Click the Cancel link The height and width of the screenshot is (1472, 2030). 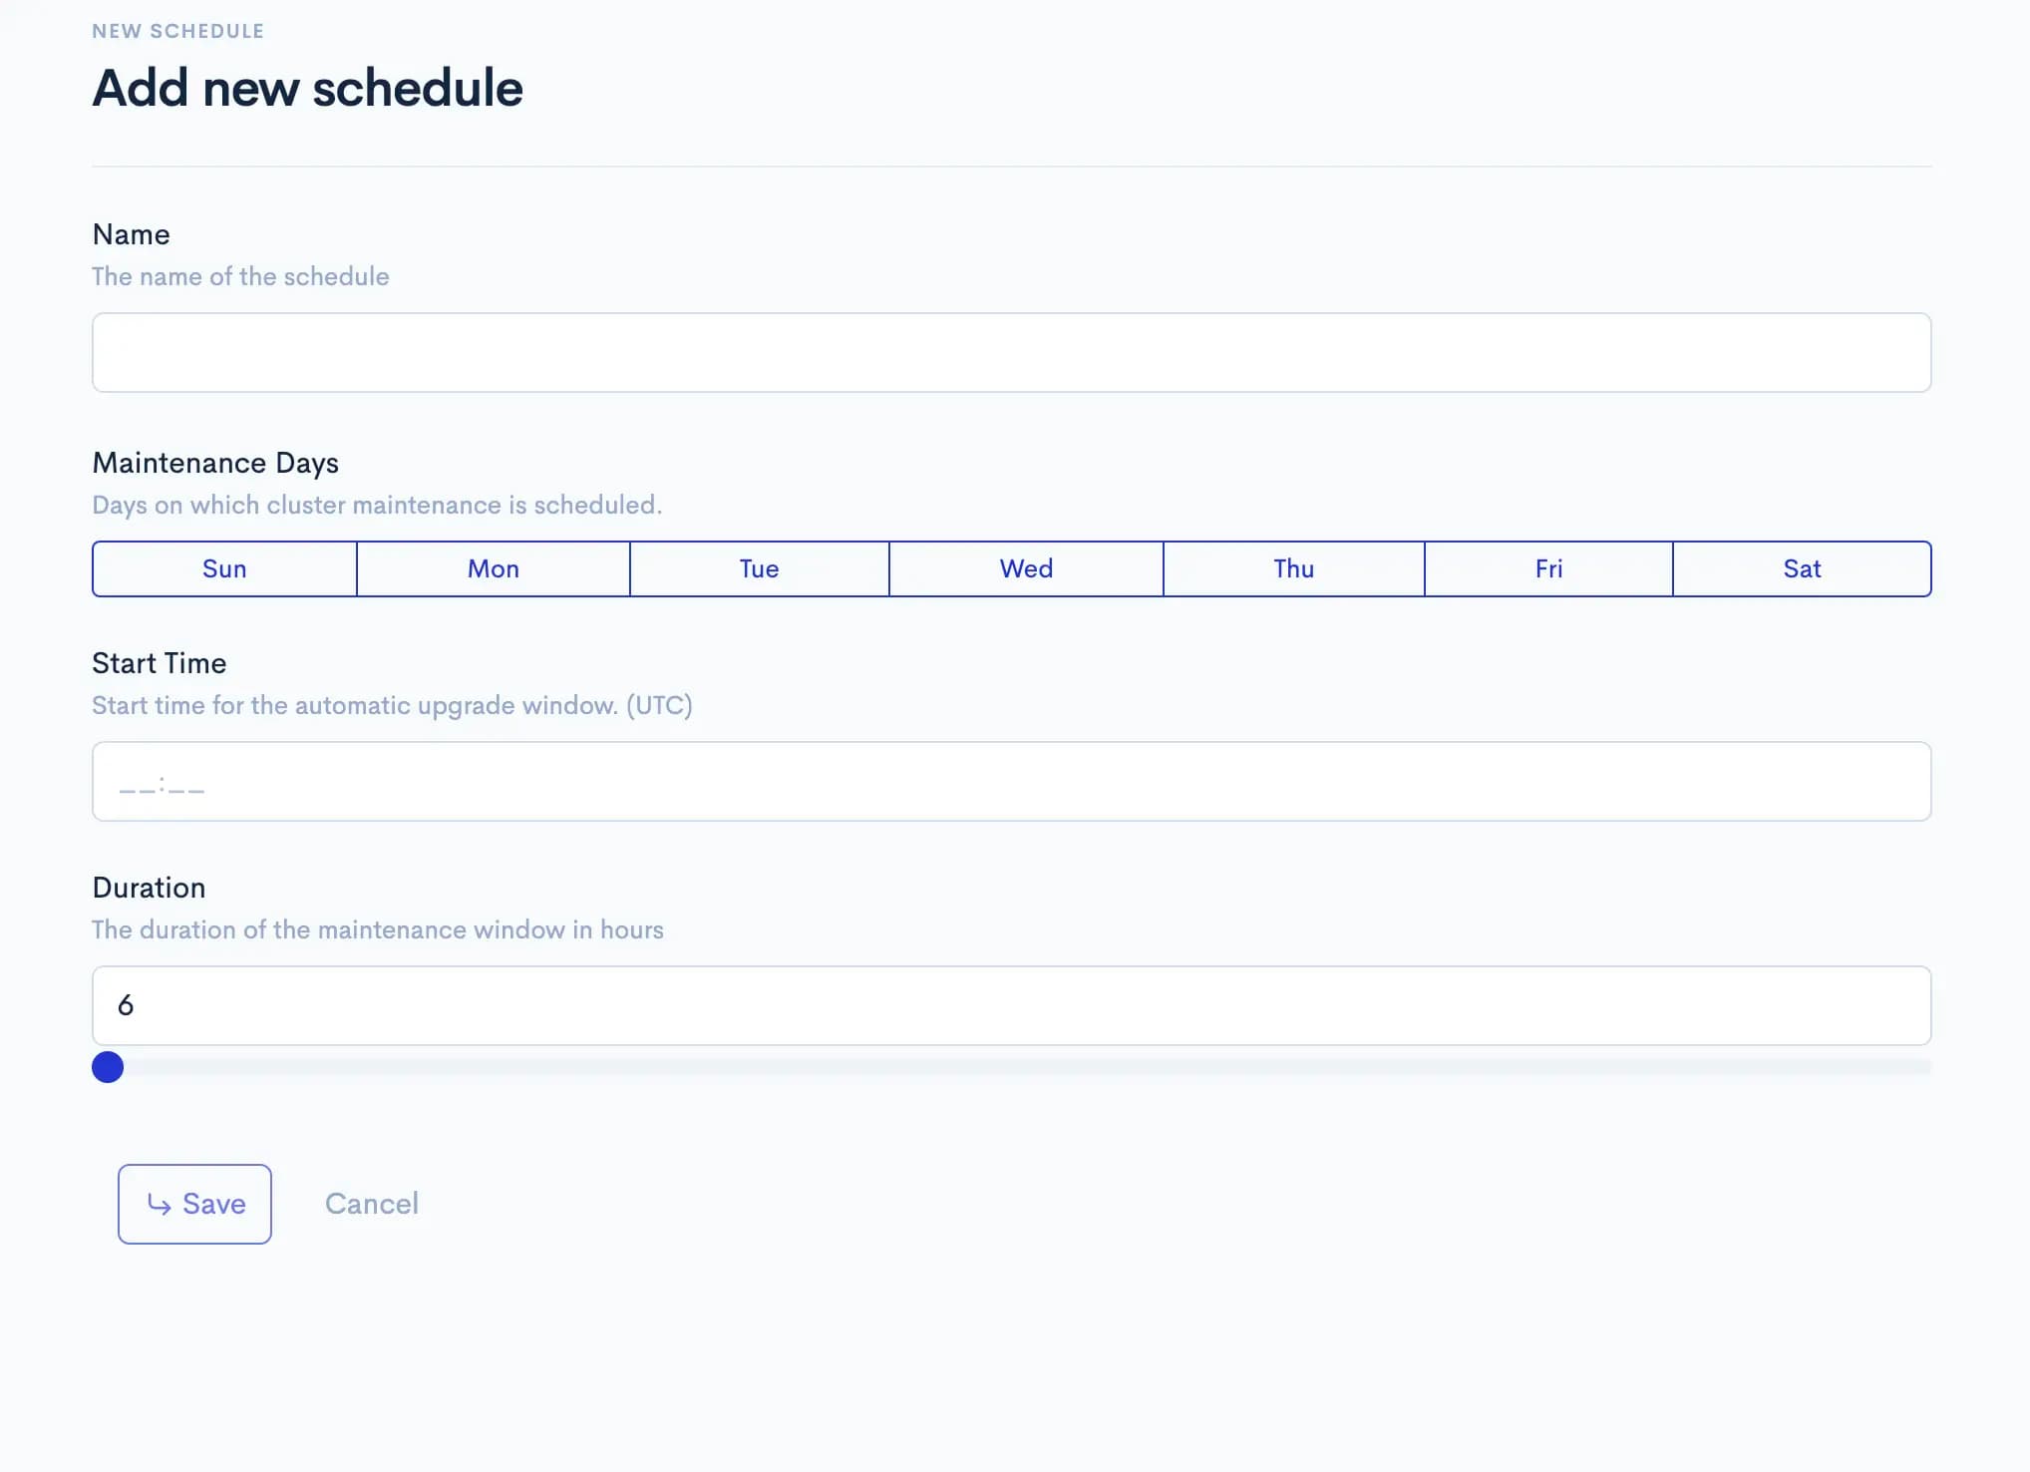point(371,1204)
